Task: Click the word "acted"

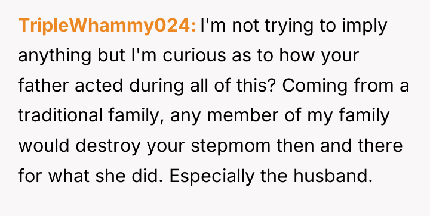Action: (x=99, y=86)
